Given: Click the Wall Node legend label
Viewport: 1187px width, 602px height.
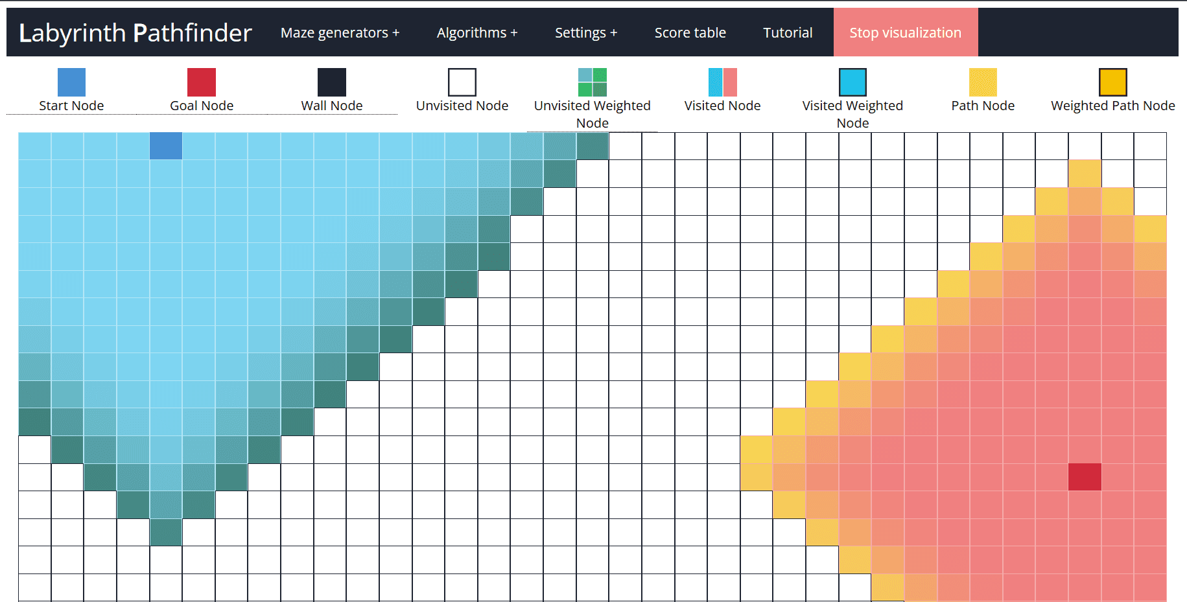Looking at the screenshot, I should point(332,106).
